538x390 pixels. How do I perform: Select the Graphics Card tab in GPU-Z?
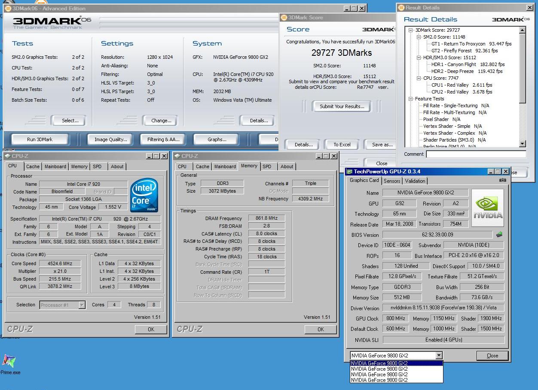point(364,180)
